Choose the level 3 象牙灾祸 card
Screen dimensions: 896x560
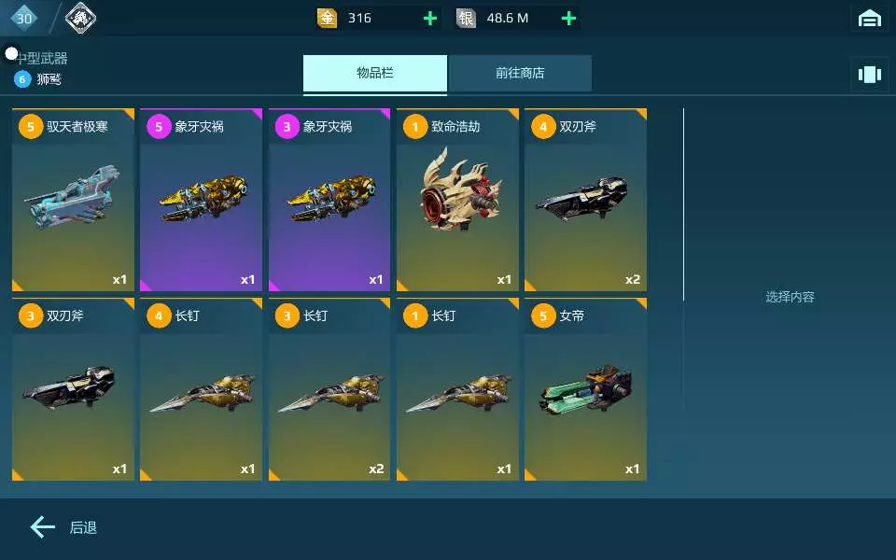(329, 200)
